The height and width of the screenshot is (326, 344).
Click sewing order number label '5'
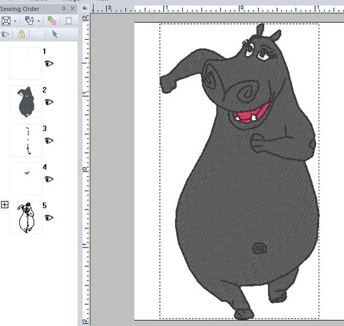click(x=45, y=205)
